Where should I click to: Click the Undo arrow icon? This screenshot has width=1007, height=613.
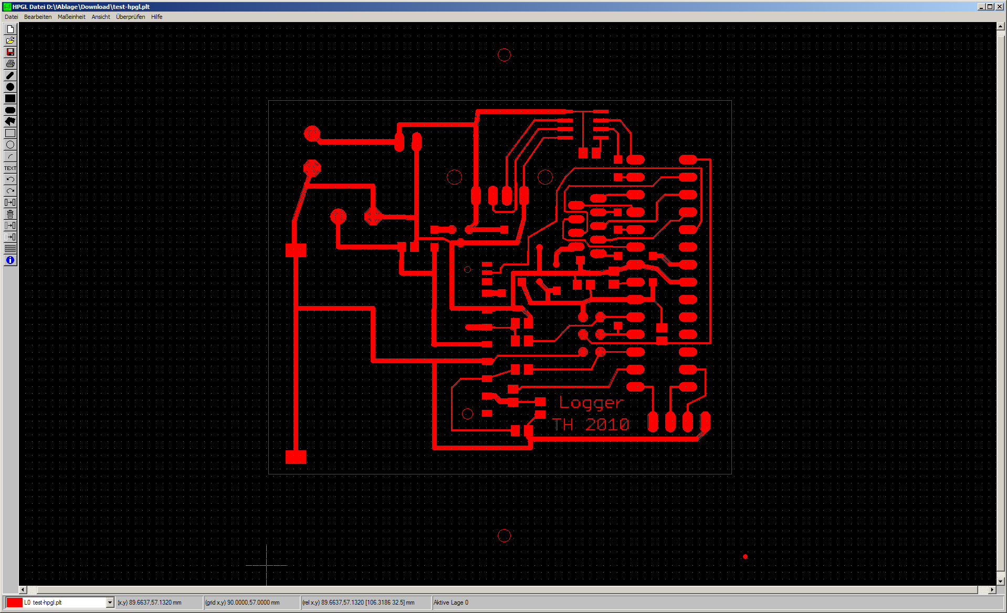10,179
